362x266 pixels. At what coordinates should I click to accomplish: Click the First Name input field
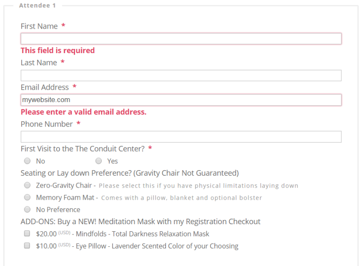pos(181,39)
